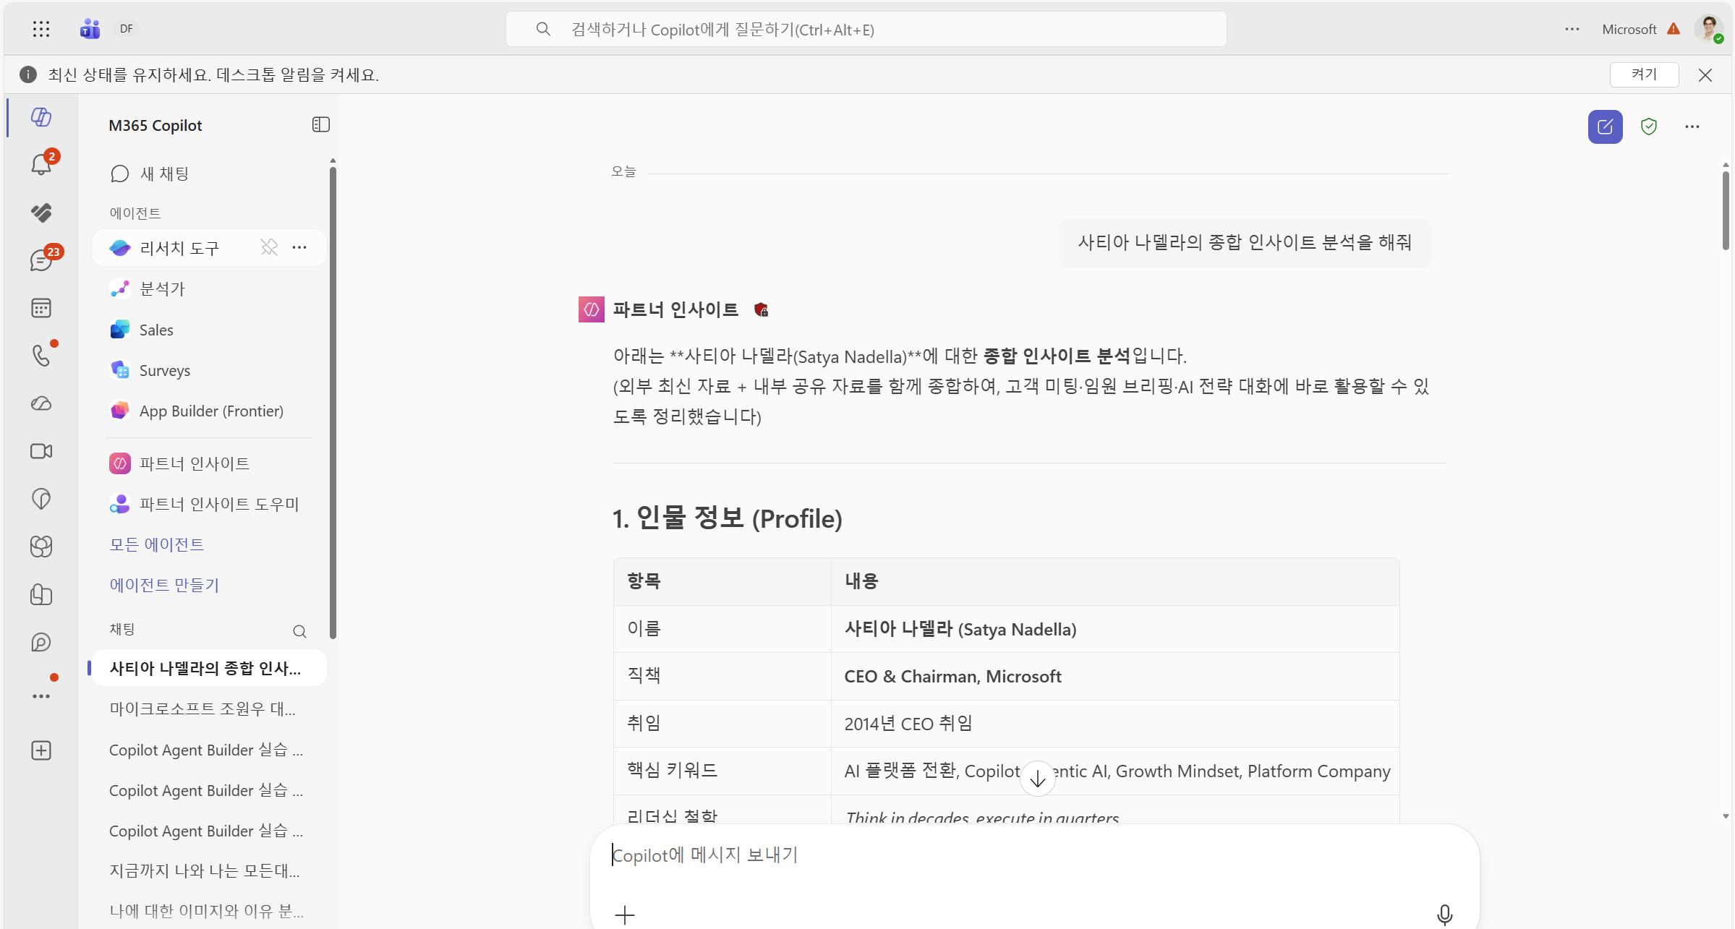Open the Copilot icon in left rail
This screenshot has height=929, width=1735.
(41, 116)
